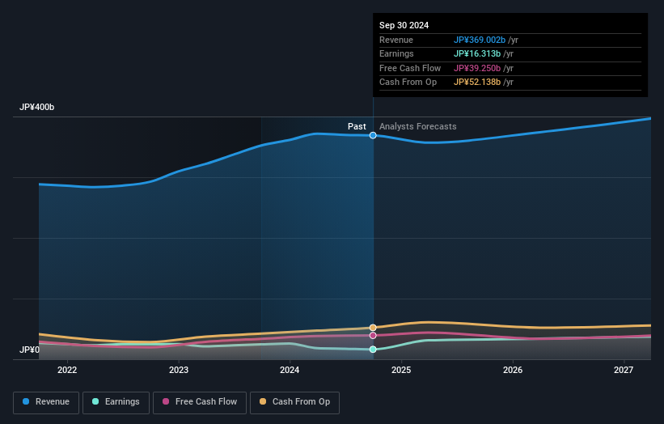Click the JP¥52.138b cash from op value
664x424 pixels.
pyautogui.click(x=477, y=83)
